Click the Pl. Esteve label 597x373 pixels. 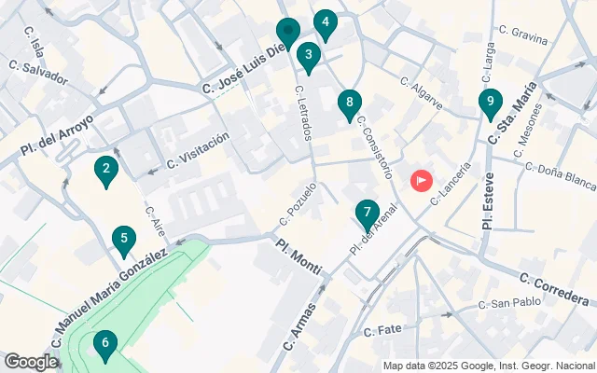[x=488, y=200]
